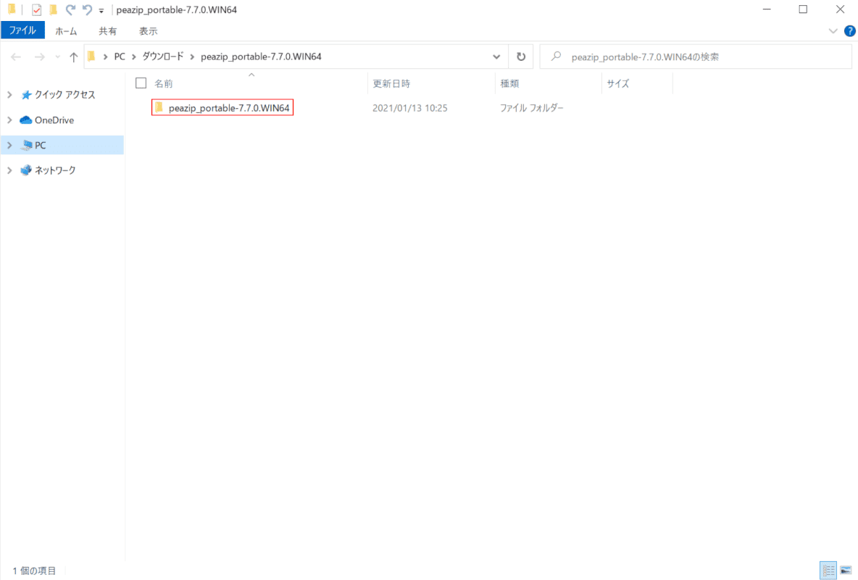Click ダウンロード in the address bar path
The image size is (858, 580).
point(162,57)
